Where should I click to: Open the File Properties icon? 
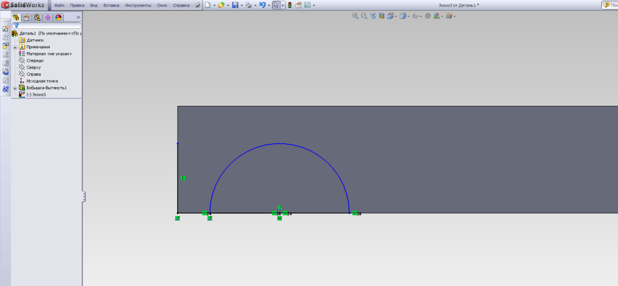point(299,5)
